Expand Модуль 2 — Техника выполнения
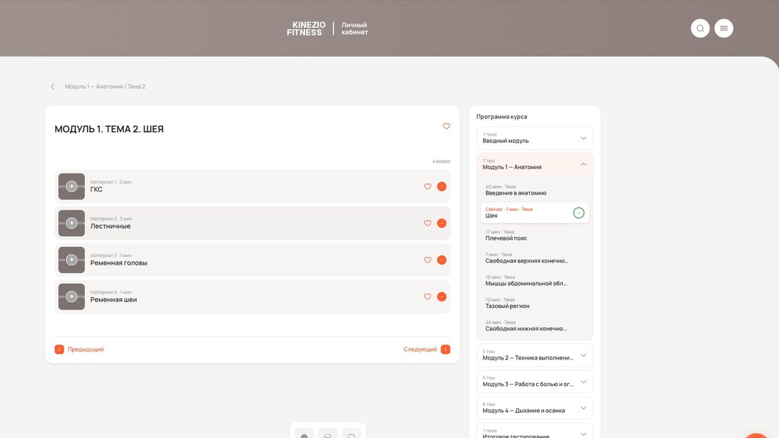This screenshot has height=438, width=779. [x=535, y=355]
